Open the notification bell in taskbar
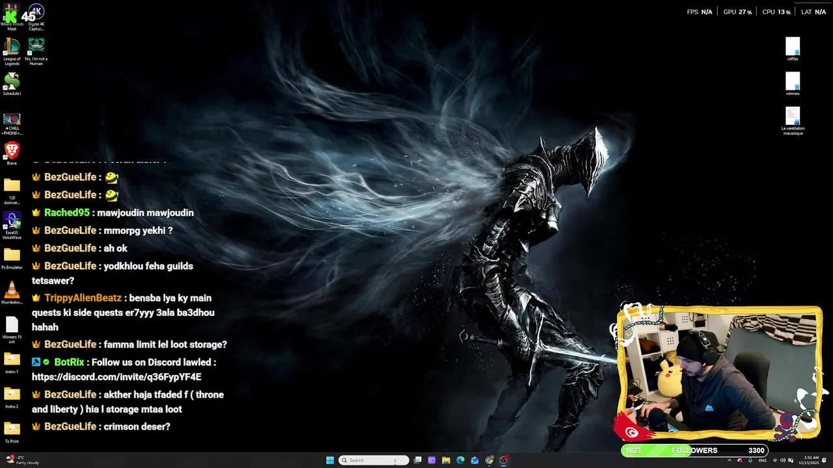Viewport: 833px width, 468px height. (x=824, y=460)
